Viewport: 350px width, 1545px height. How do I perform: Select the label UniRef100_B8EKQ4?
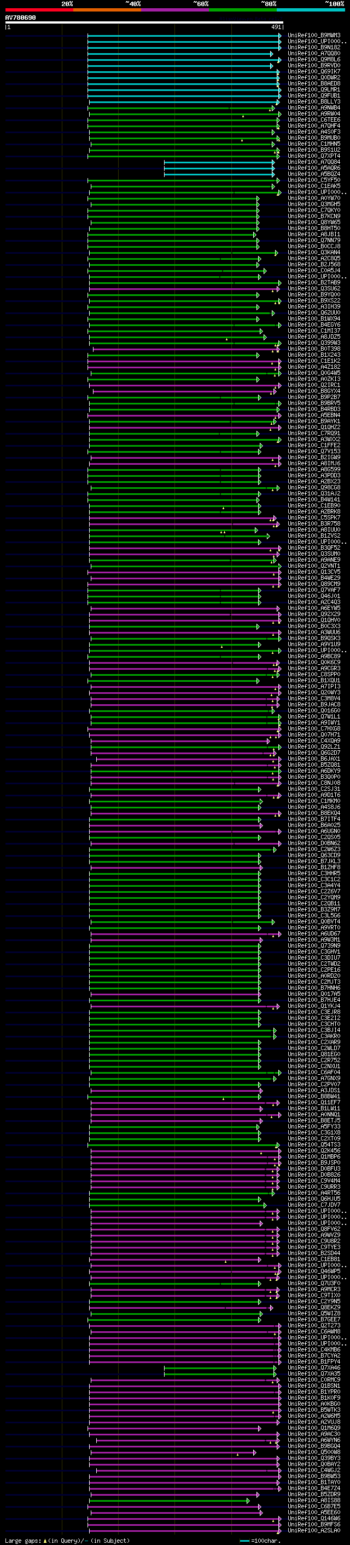tap(313, 814)
